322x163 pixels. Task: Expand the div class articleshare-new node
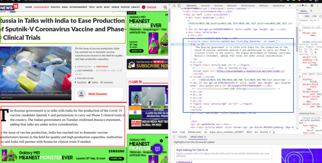184,12
